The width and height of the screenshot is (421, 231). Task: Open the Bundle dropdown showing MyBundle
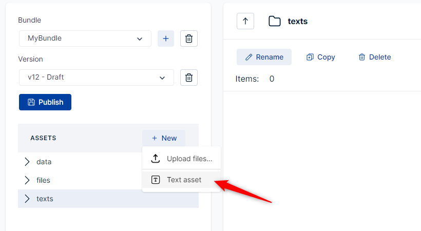pos(85,38)
